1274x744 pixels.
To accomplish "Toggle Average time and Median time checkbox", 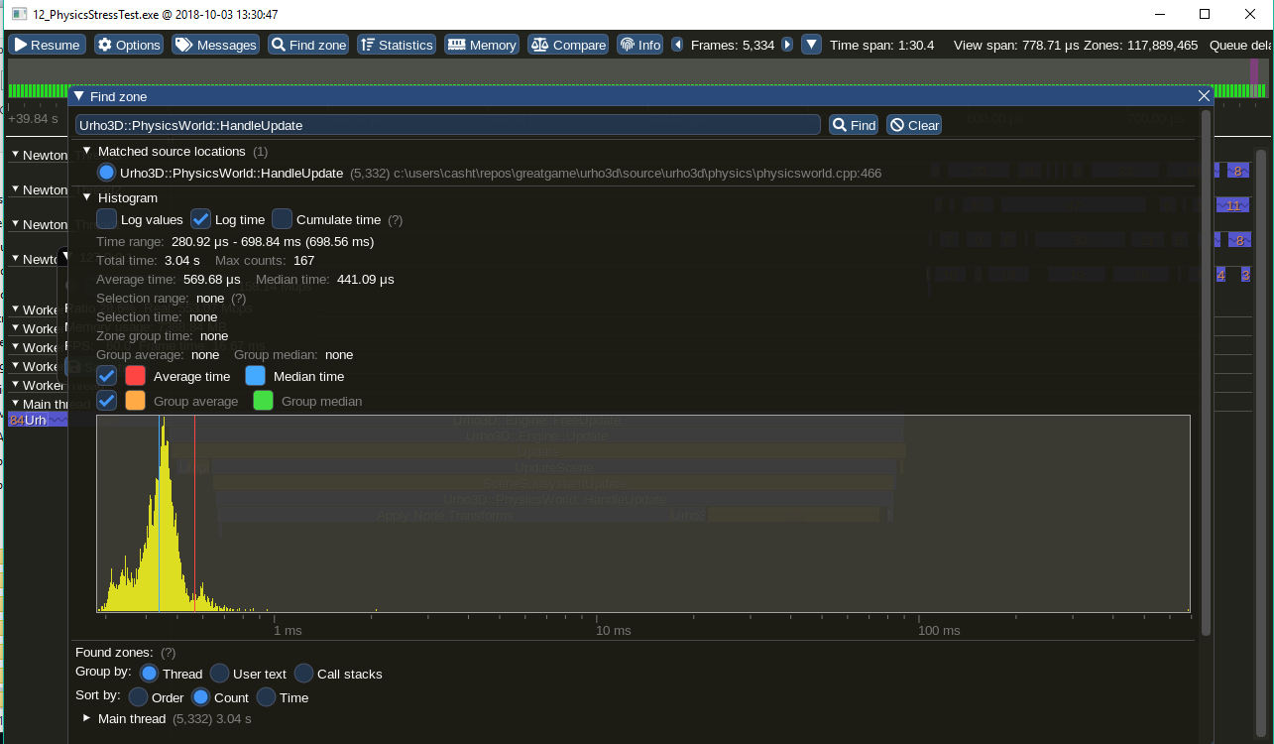I will [x=106, y=376].
